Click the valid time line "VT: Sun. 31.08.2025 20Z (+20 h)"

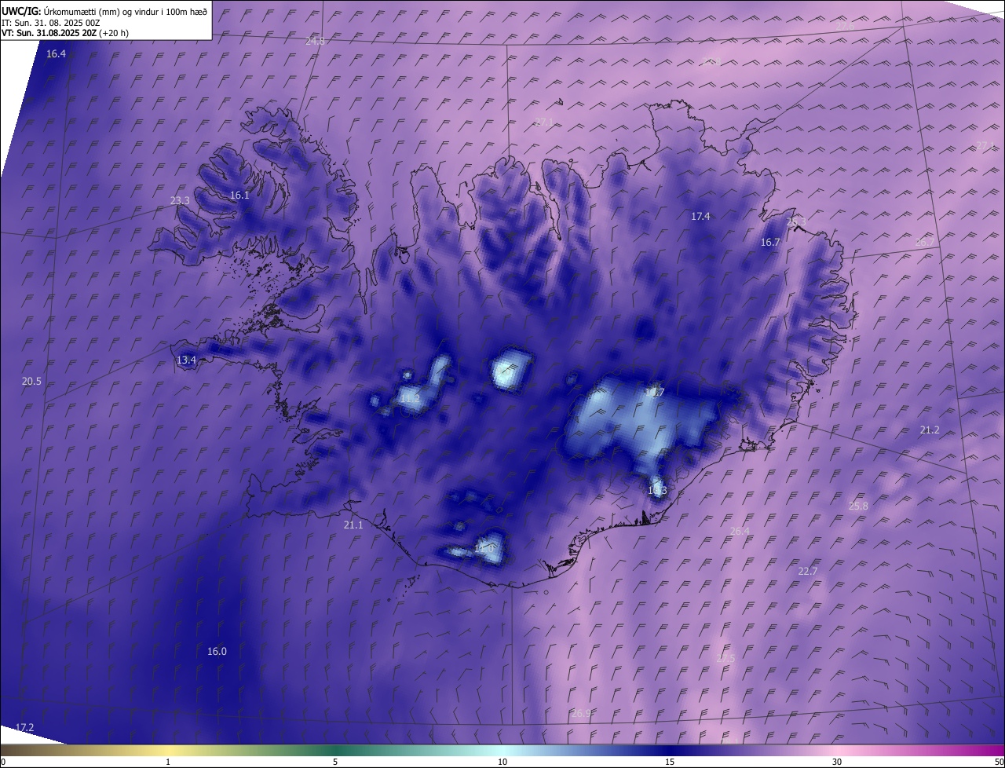65,34
